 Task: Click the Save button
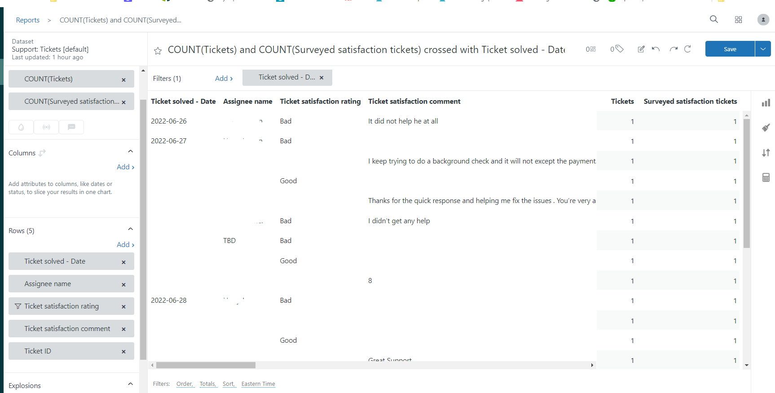730,49
